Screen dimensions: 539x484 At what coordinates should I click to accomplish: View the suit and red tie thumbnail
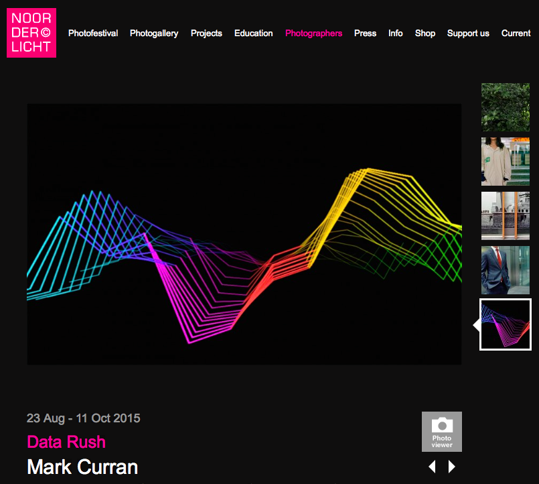point(506,270)
